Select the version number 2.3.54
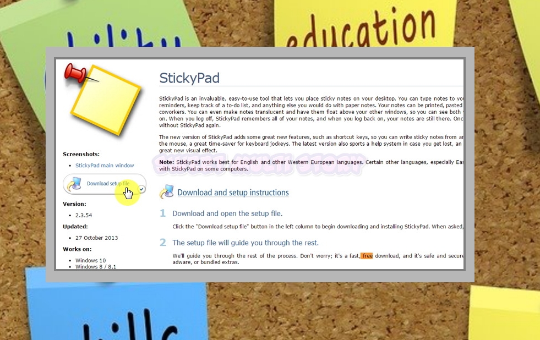The height and width of the screenshot is (340, 540). 84,216
